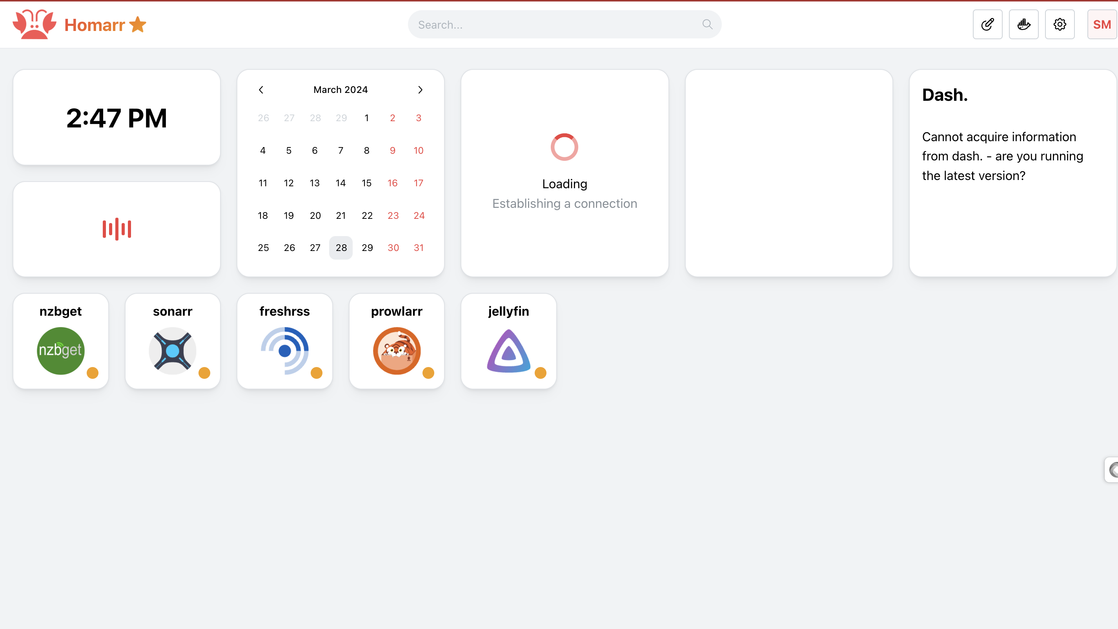The width and height of the screenshot is (1118, 629).
Task: Open jellyfin via its purple icon
Action: coord(508,351)
